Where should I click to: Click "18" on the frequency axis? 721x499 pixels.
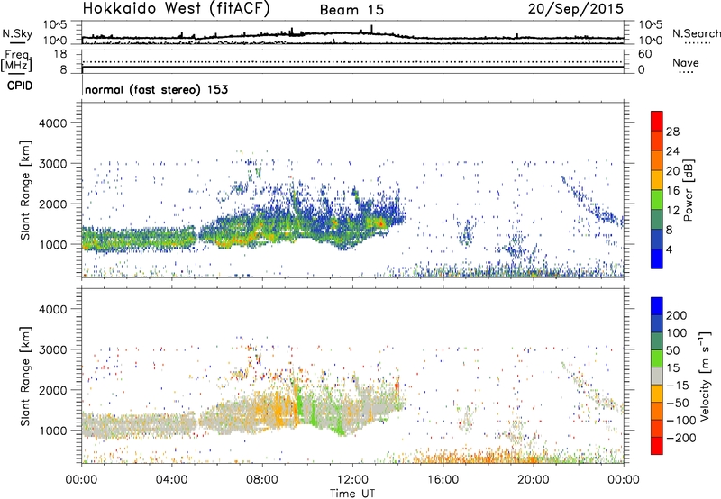[60, 54]
